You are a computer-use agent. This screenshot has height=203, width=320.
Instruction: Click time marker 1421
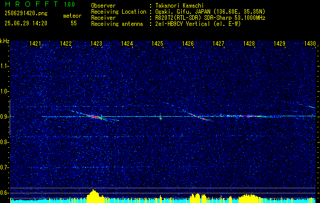tap(35, 43)
